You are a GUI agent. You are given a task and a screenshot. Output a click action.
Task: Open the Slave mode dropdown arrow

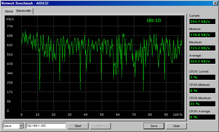pos(21,126)
